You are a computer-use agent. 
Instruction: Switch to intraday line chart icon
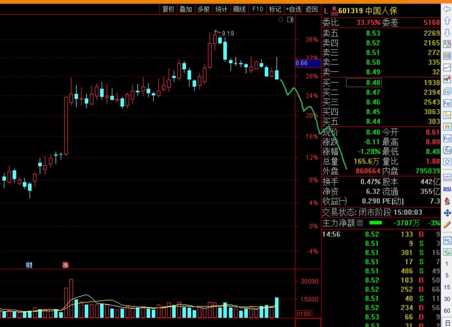(x=447, y=68)
